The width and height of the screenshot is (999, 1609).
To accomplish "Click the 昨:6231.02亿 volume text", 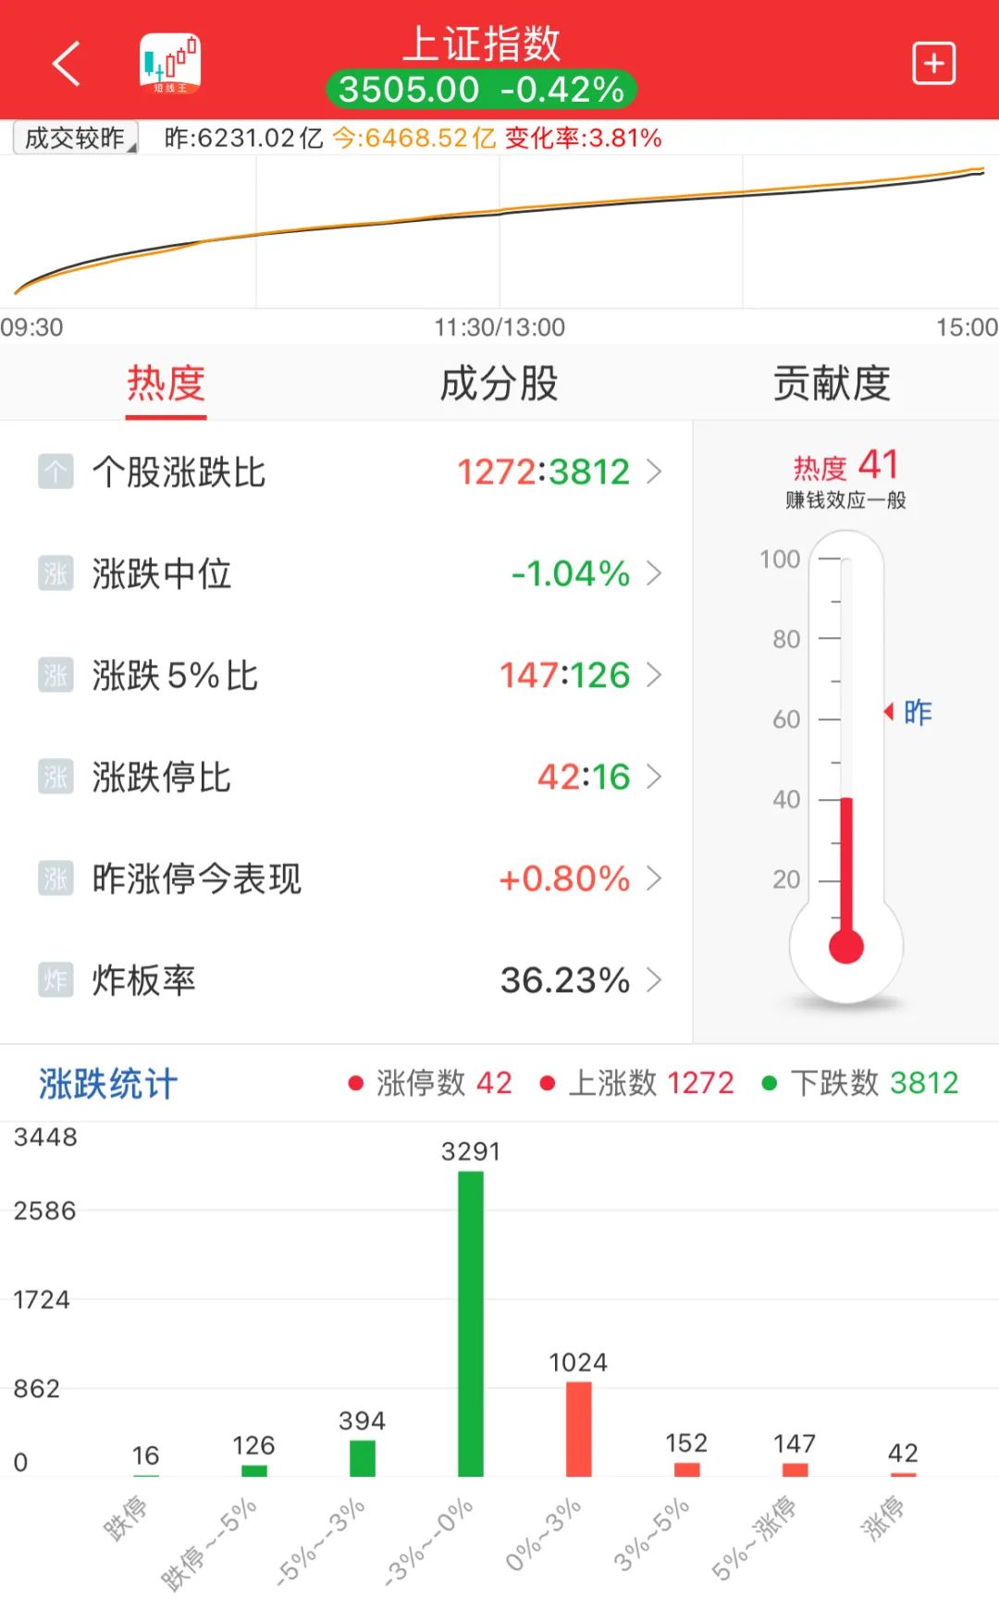I will 244,139.
